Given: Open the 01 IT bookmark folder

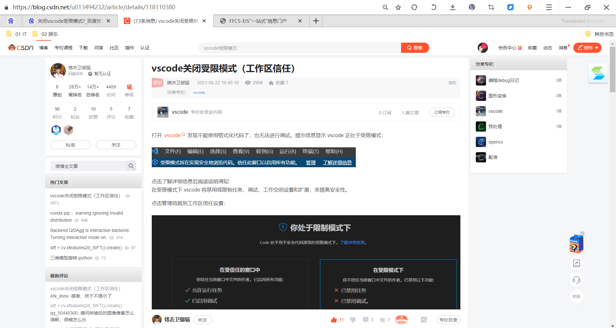Looking at the screenshot, I should click(x=17, y=34).
